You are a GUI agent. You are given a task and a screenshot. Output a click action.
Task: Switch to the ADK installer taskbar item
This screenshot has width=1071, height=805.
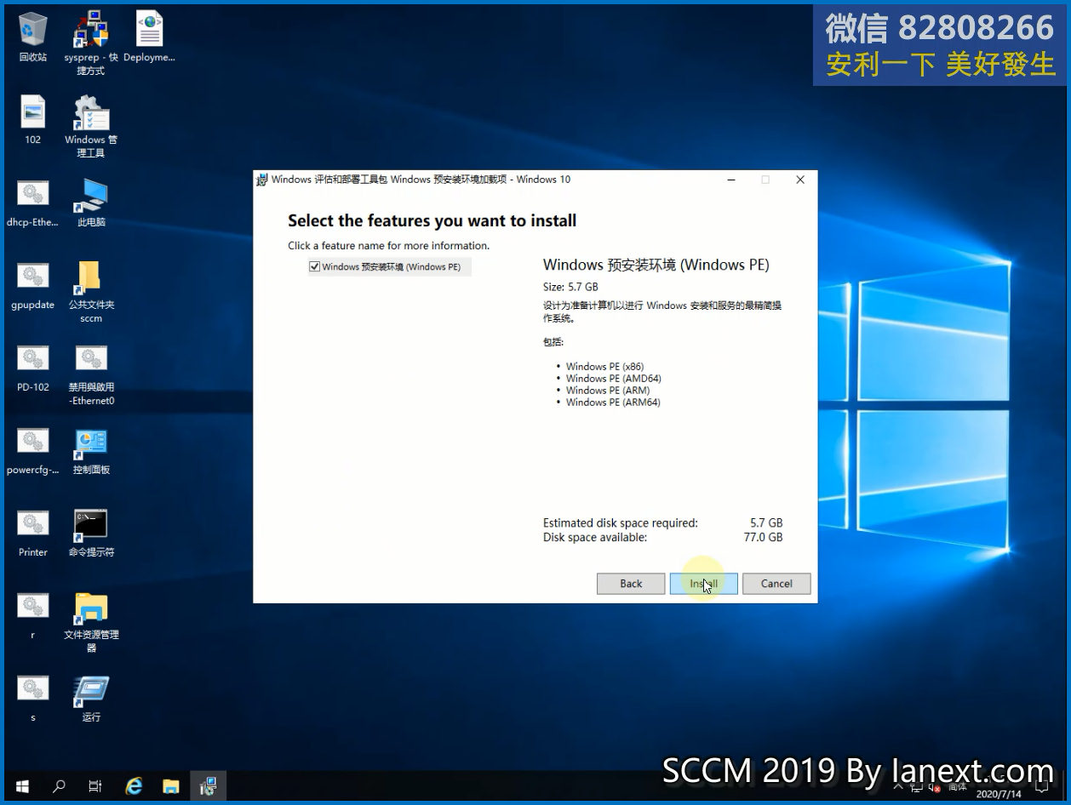coord(208,786)
